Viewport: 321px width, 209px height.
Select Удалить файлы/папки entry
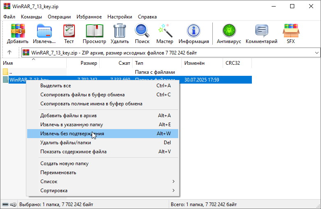103,143
